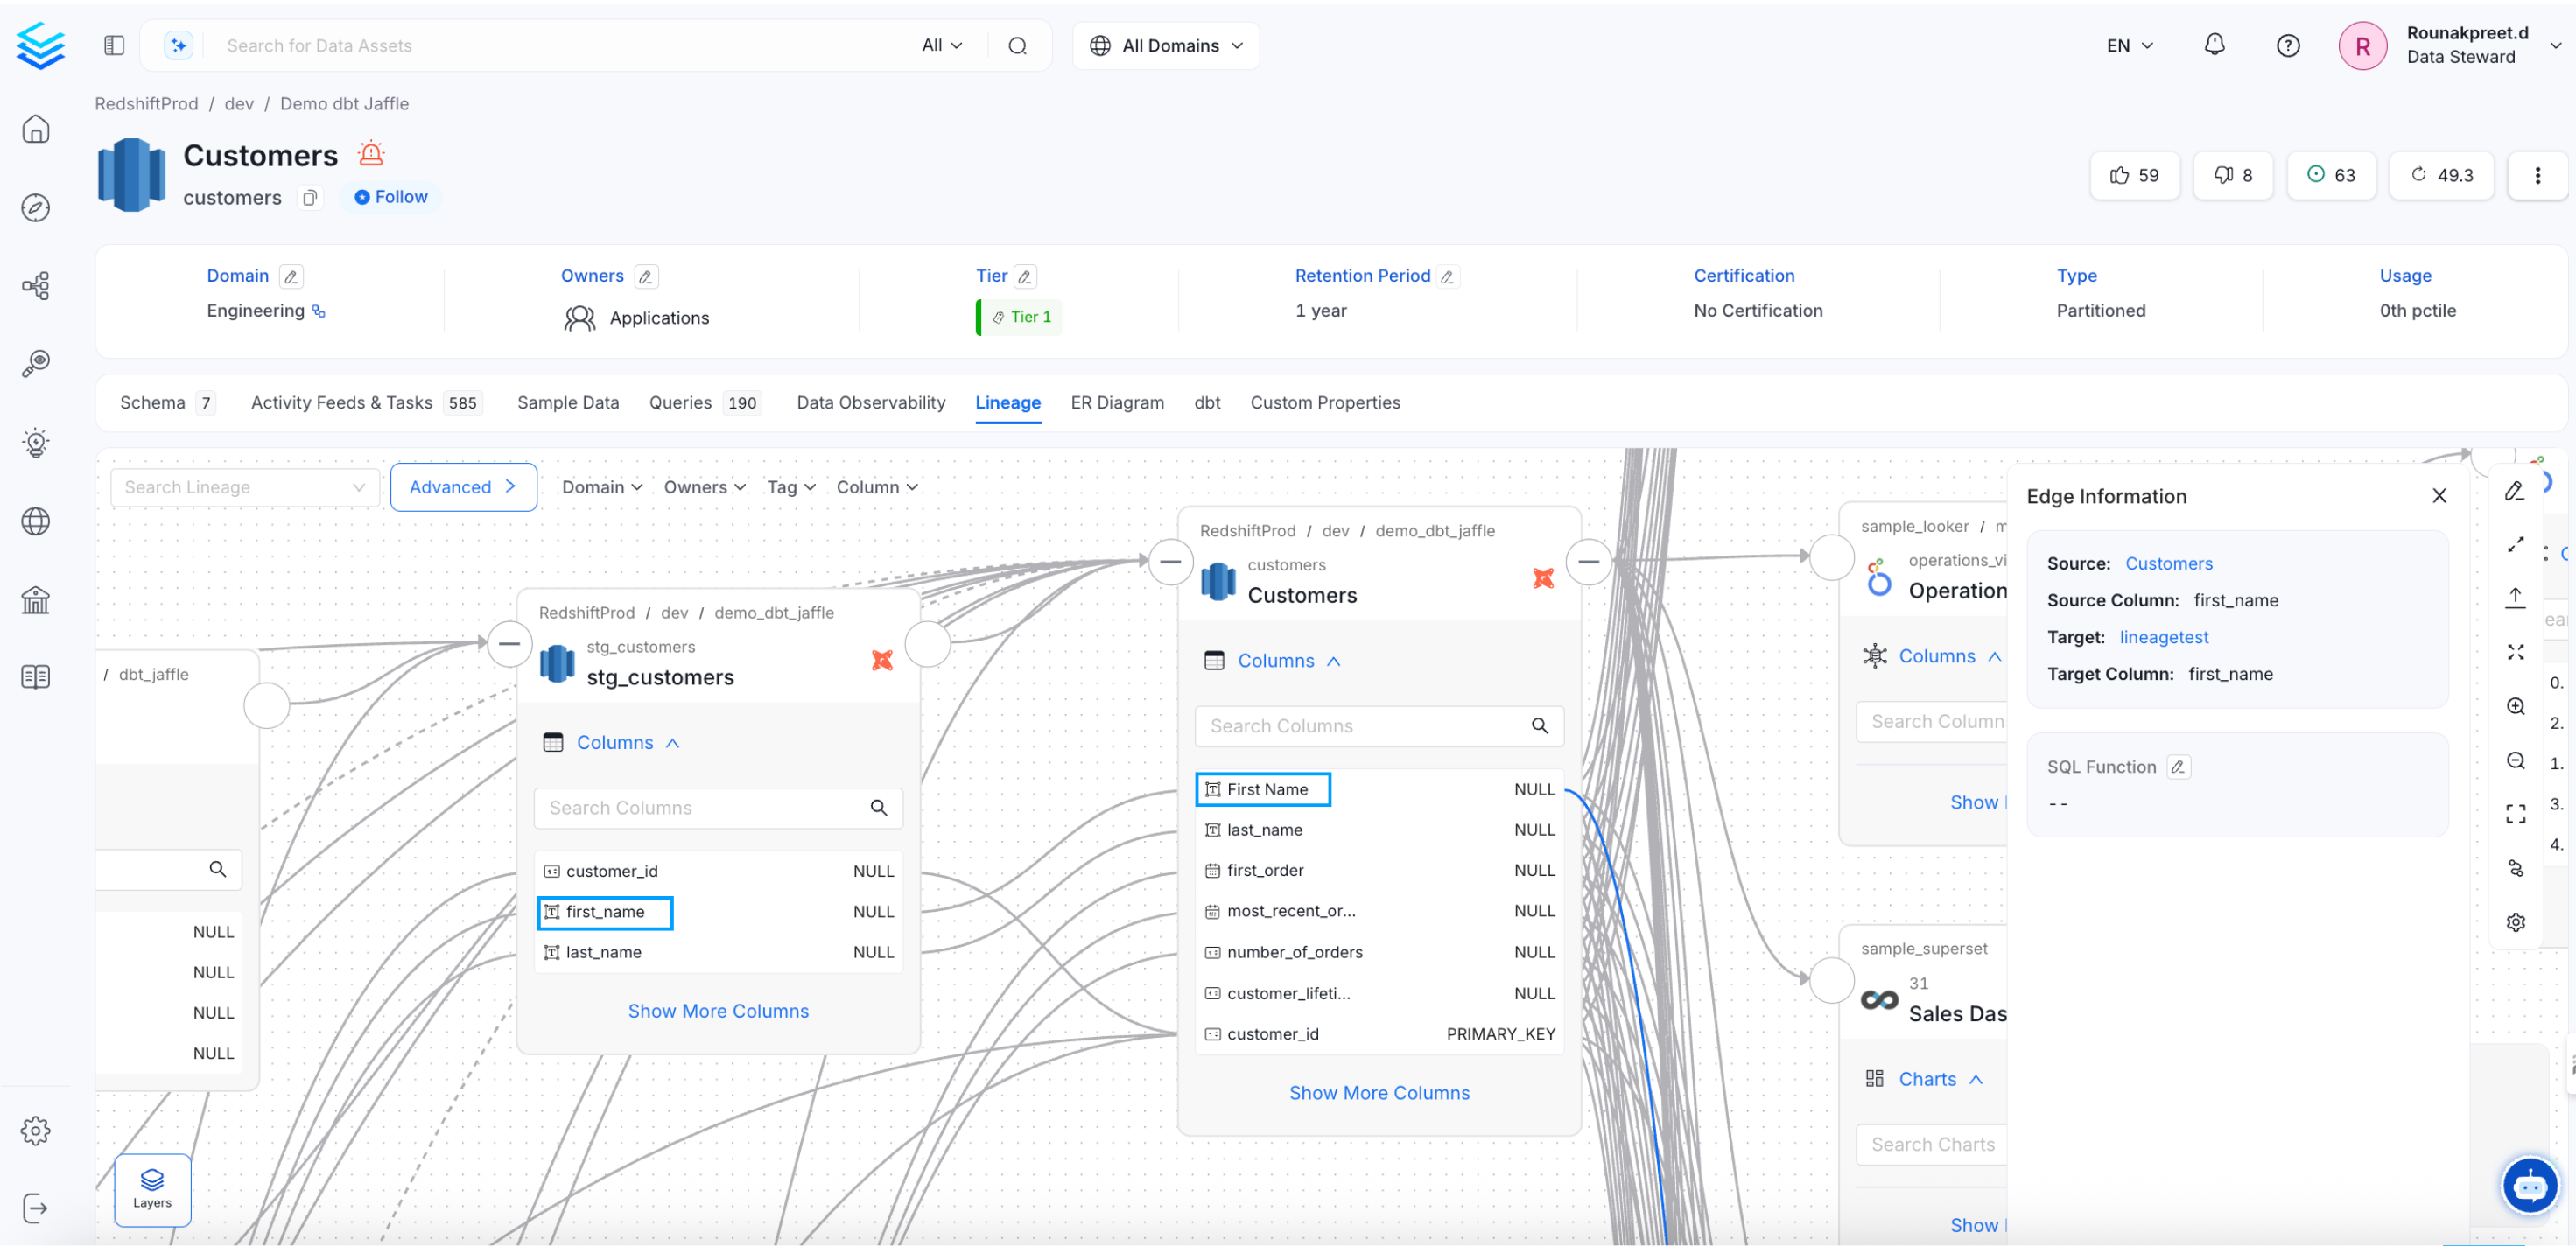Open the help question mark icon
Image resolution: width=2576 pixels, height=1246 pixels.
[2287, 45]
